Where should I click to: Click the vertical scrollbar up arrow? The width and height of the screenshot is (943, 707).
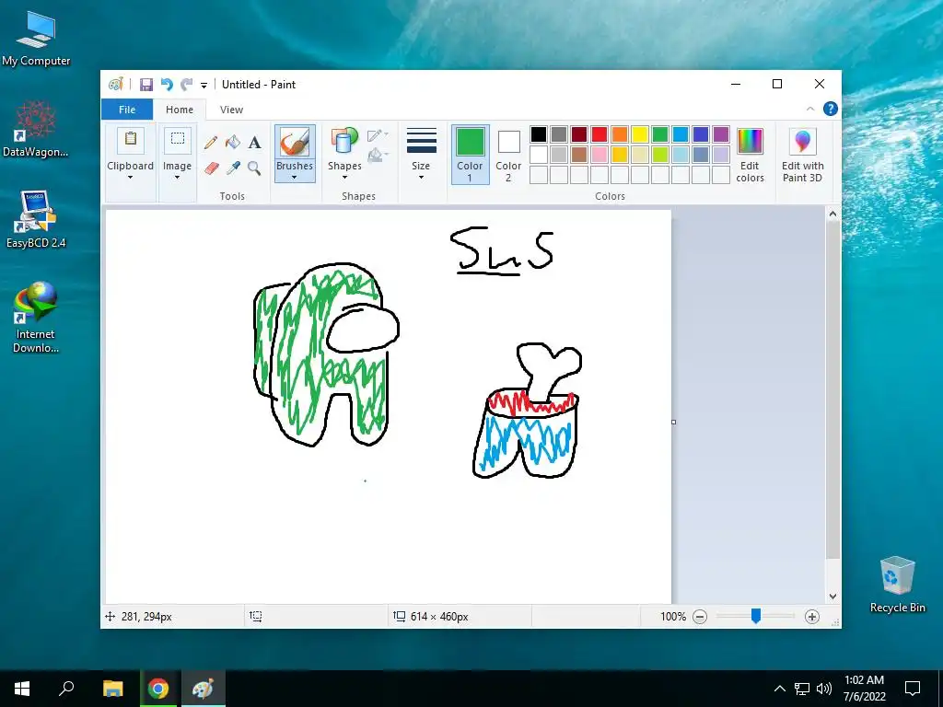pyautogui.click(x=832, y=214)
